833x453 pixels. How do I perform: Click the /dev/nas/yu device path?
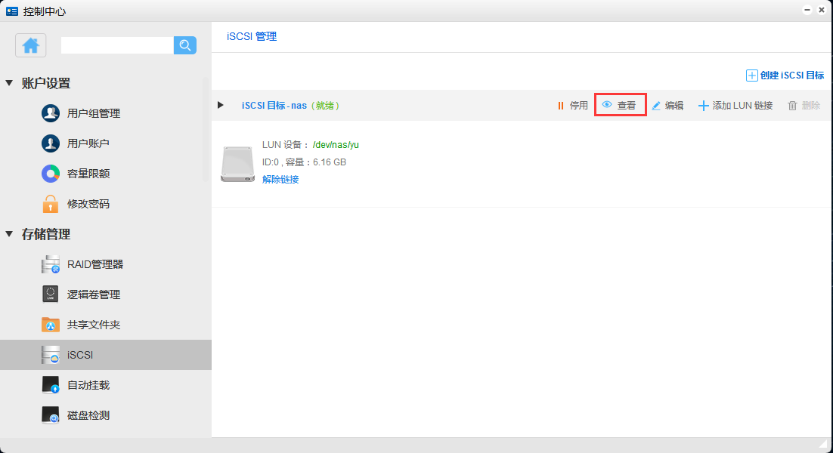336,145
